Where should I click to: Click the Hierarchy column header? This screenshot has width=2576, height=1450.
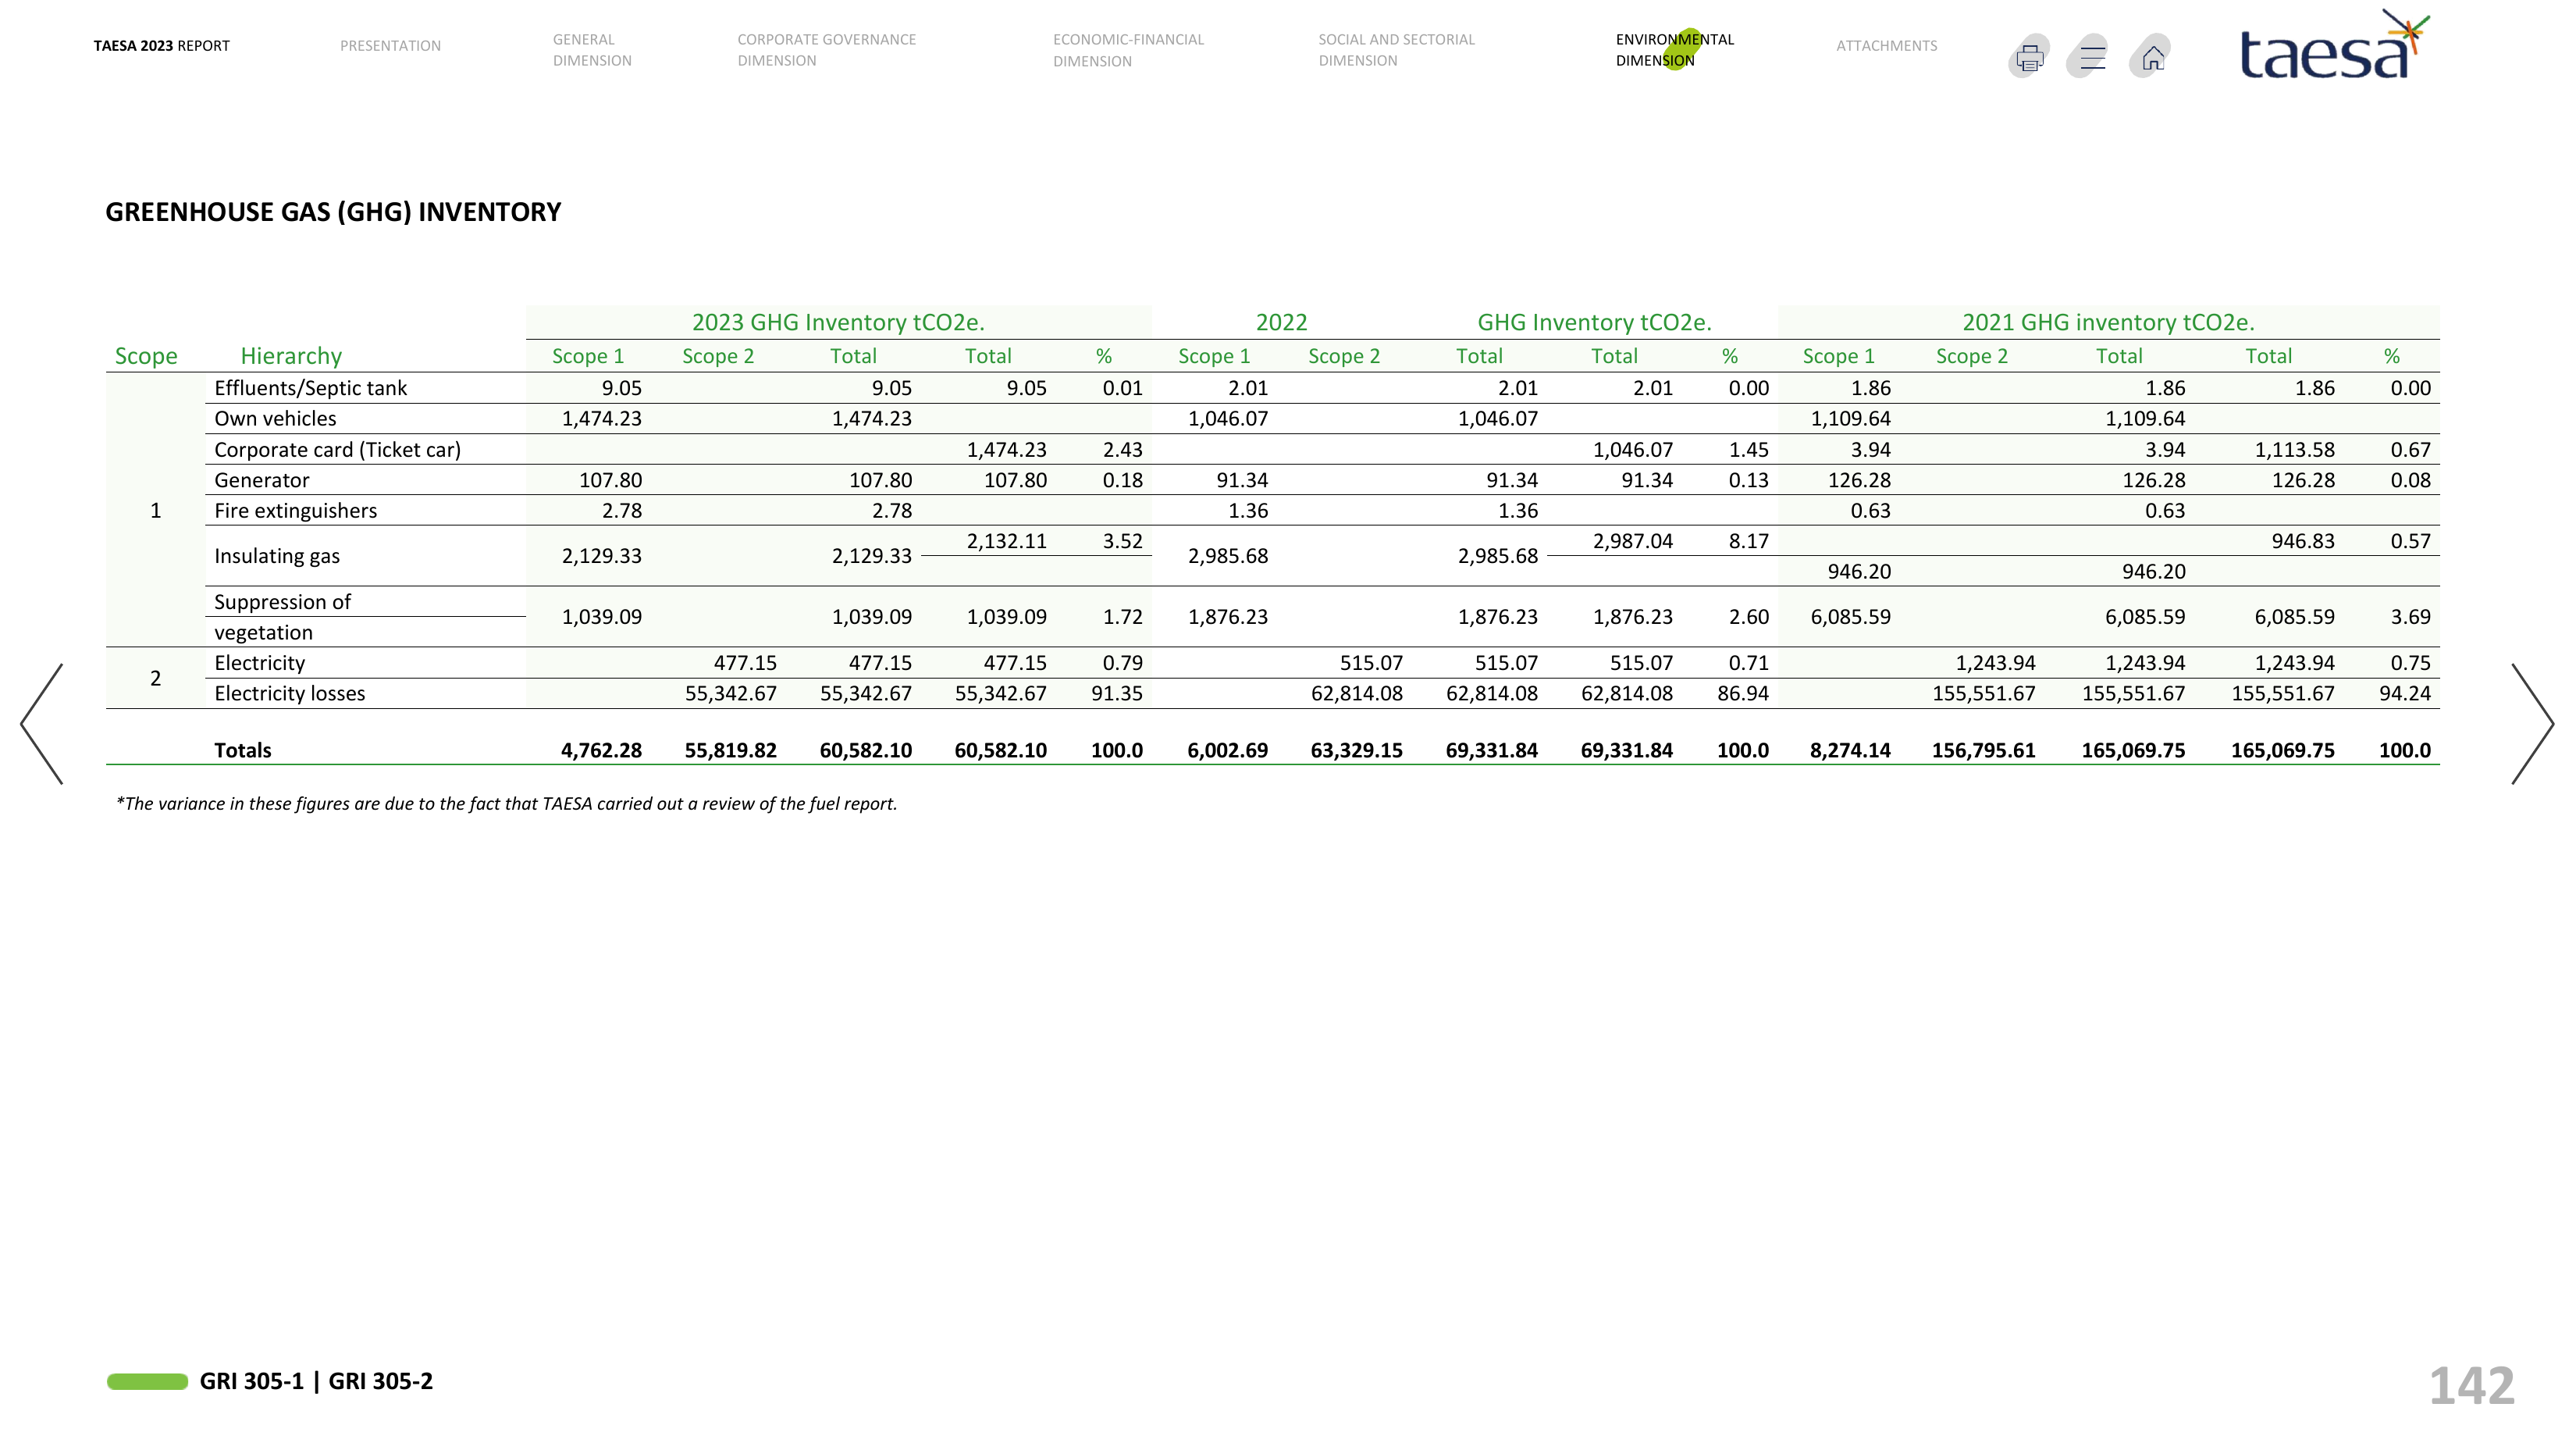coord(291,356)
